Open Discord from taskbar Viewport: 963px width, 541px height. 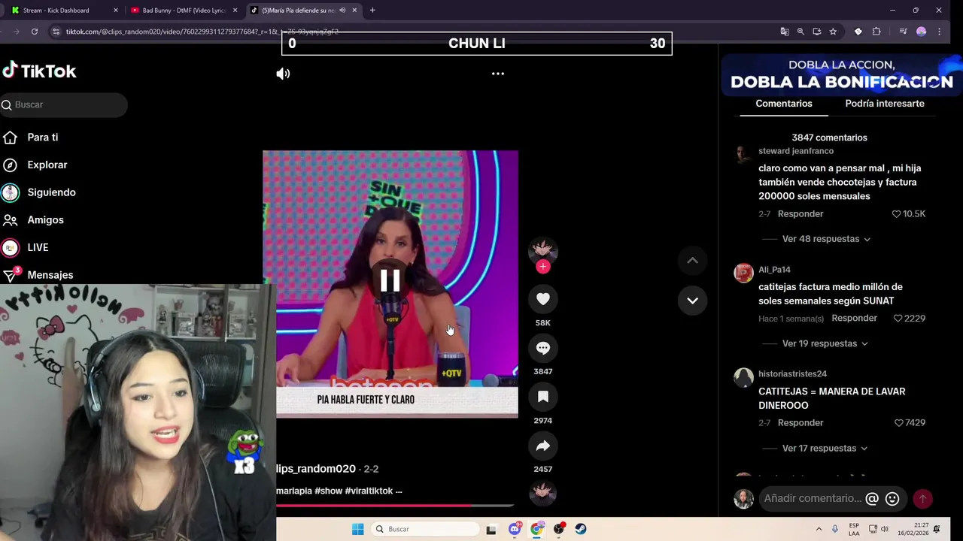coord(515,529)
